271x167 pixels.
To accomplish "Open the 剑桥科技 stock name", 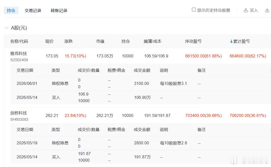I will point(19,113).
